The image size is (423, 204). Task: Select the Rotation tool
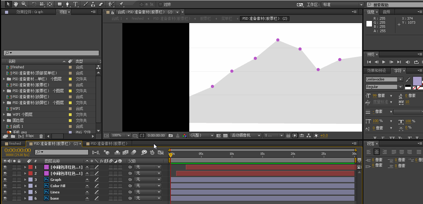[34, 4]
